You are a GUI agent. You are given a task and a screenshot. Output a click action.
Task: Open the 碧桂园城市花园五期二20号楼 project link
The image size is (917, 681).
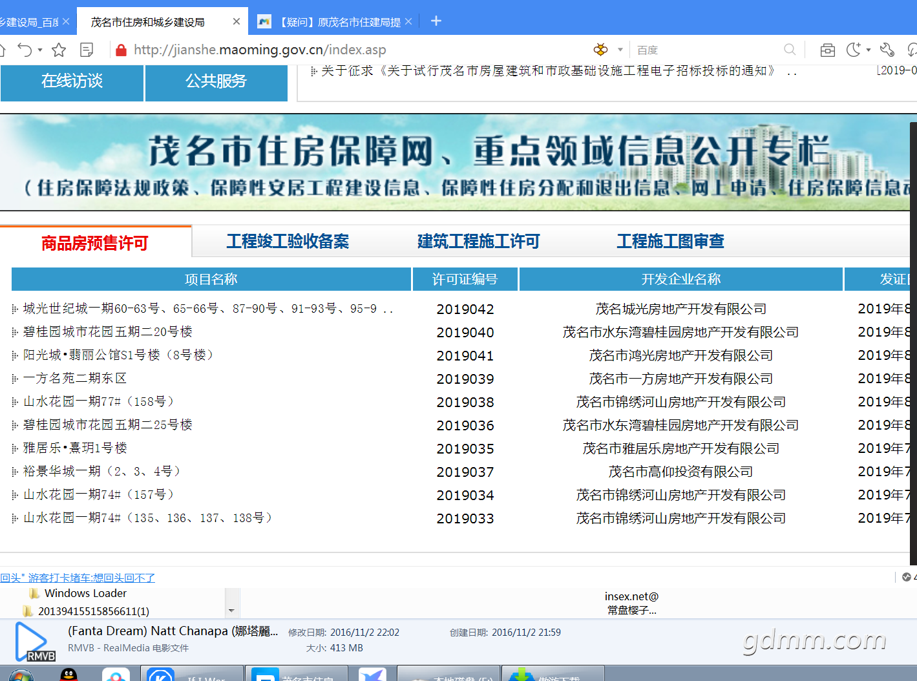(108, 332)
